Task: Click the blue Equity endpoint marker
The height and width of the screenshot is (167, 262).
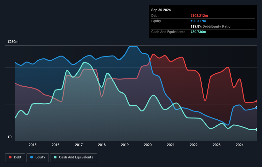Action: coord(257,108)
